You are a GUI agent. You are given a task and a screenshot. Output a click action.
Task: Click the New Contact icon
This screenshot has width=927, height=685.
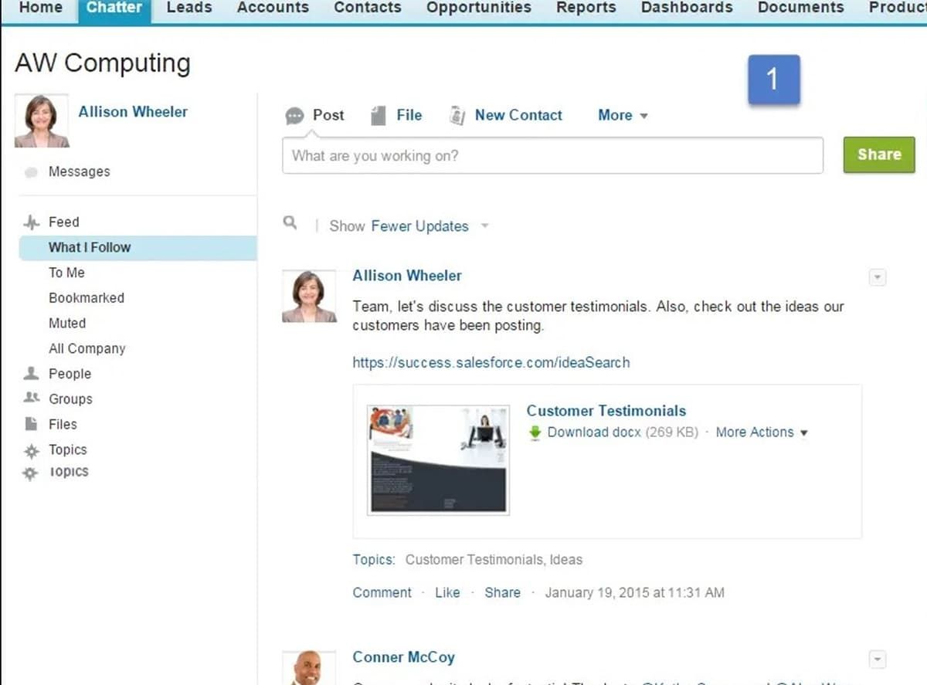click(458, 114)
